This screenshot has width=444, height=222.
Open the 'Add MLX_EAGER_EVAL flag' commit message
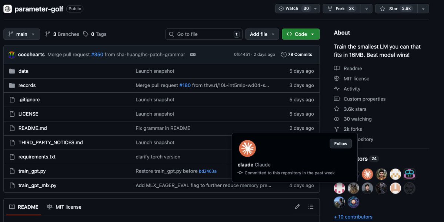pyautogui.click(x=203, y=185)
